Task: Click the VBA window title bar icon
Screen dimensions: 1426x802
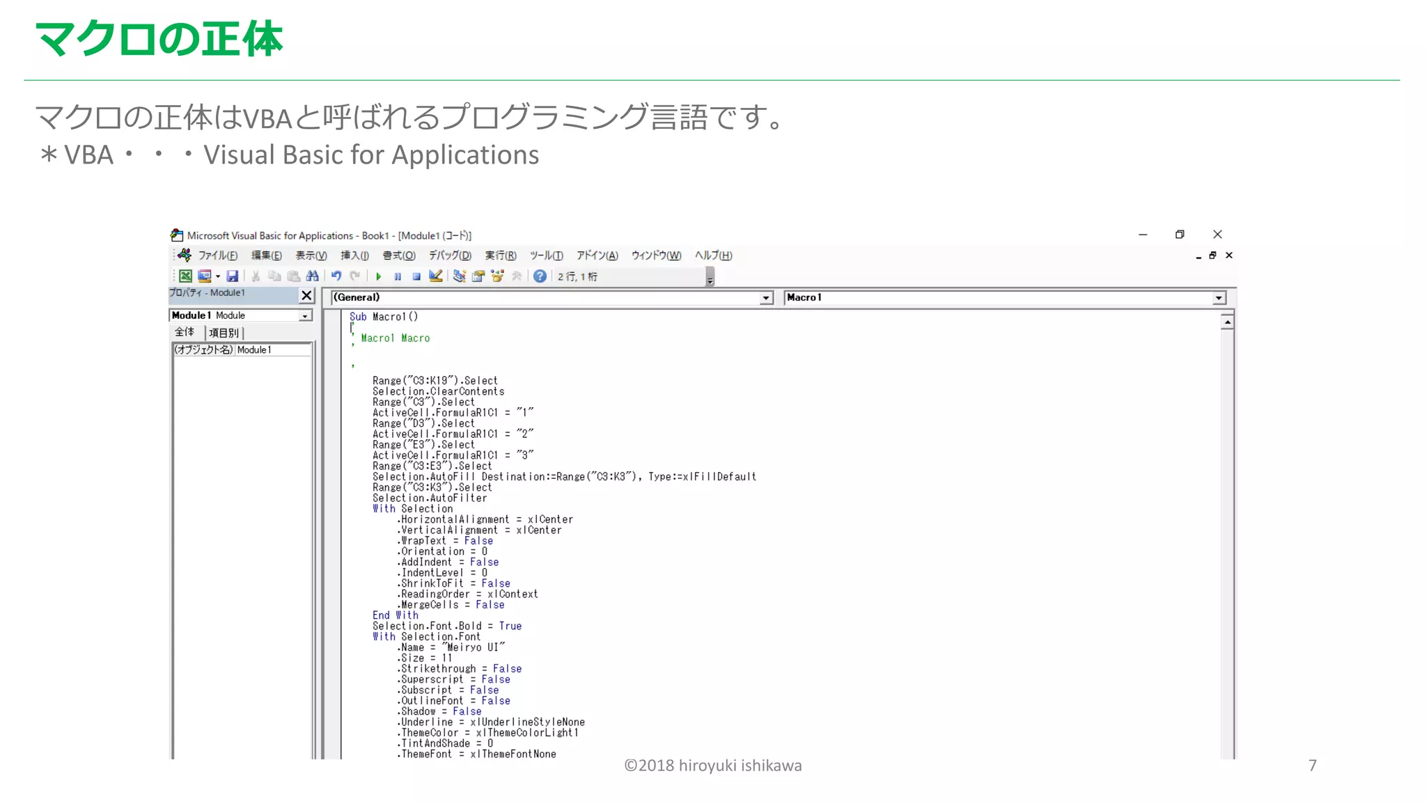Action: 177,235
